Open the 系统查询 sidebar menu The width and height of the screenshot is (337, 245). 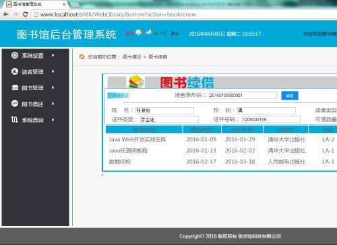(33, 120)
